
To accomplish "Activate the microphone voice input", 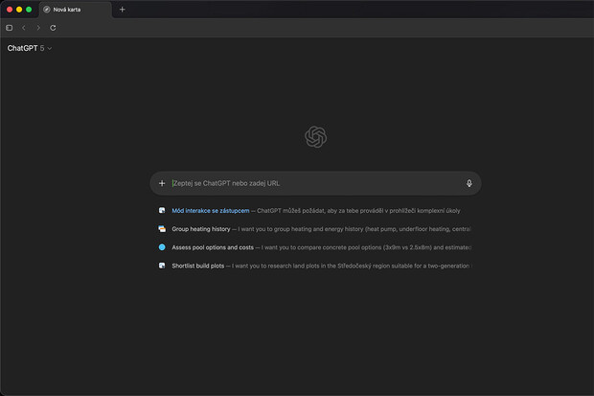I will (x=469, y=183).
